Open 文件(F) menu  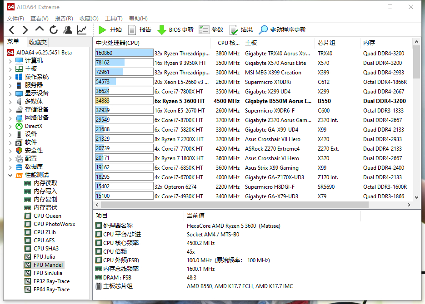15,19
